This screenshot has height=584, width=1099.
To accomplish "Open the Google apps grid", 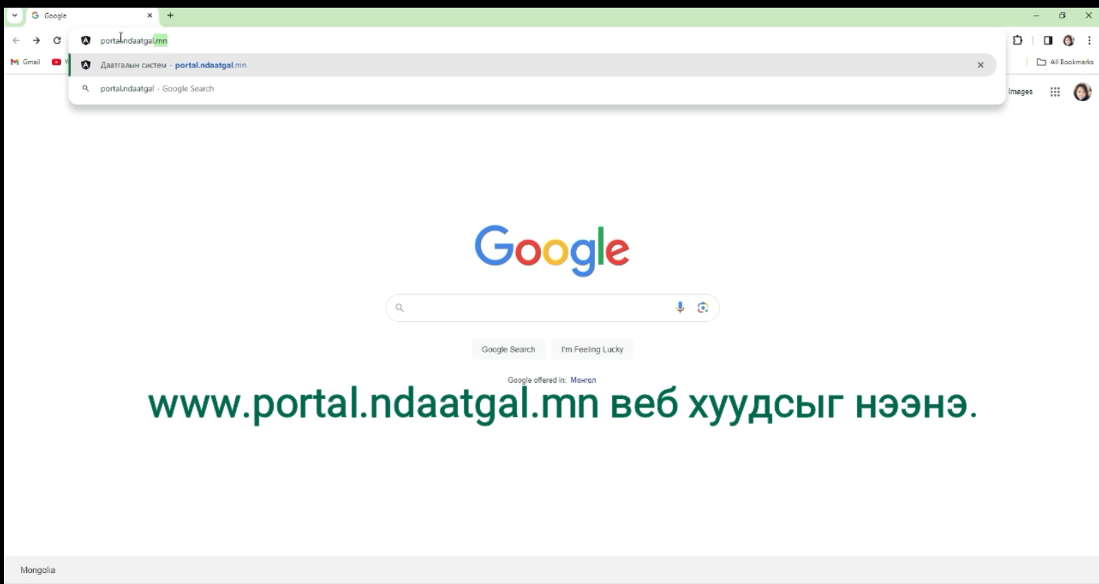I will click(x=1055, y=92).
